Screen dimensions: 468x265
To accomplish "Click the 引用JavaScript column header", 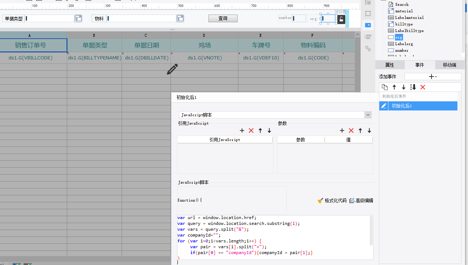I will [225, 140].
